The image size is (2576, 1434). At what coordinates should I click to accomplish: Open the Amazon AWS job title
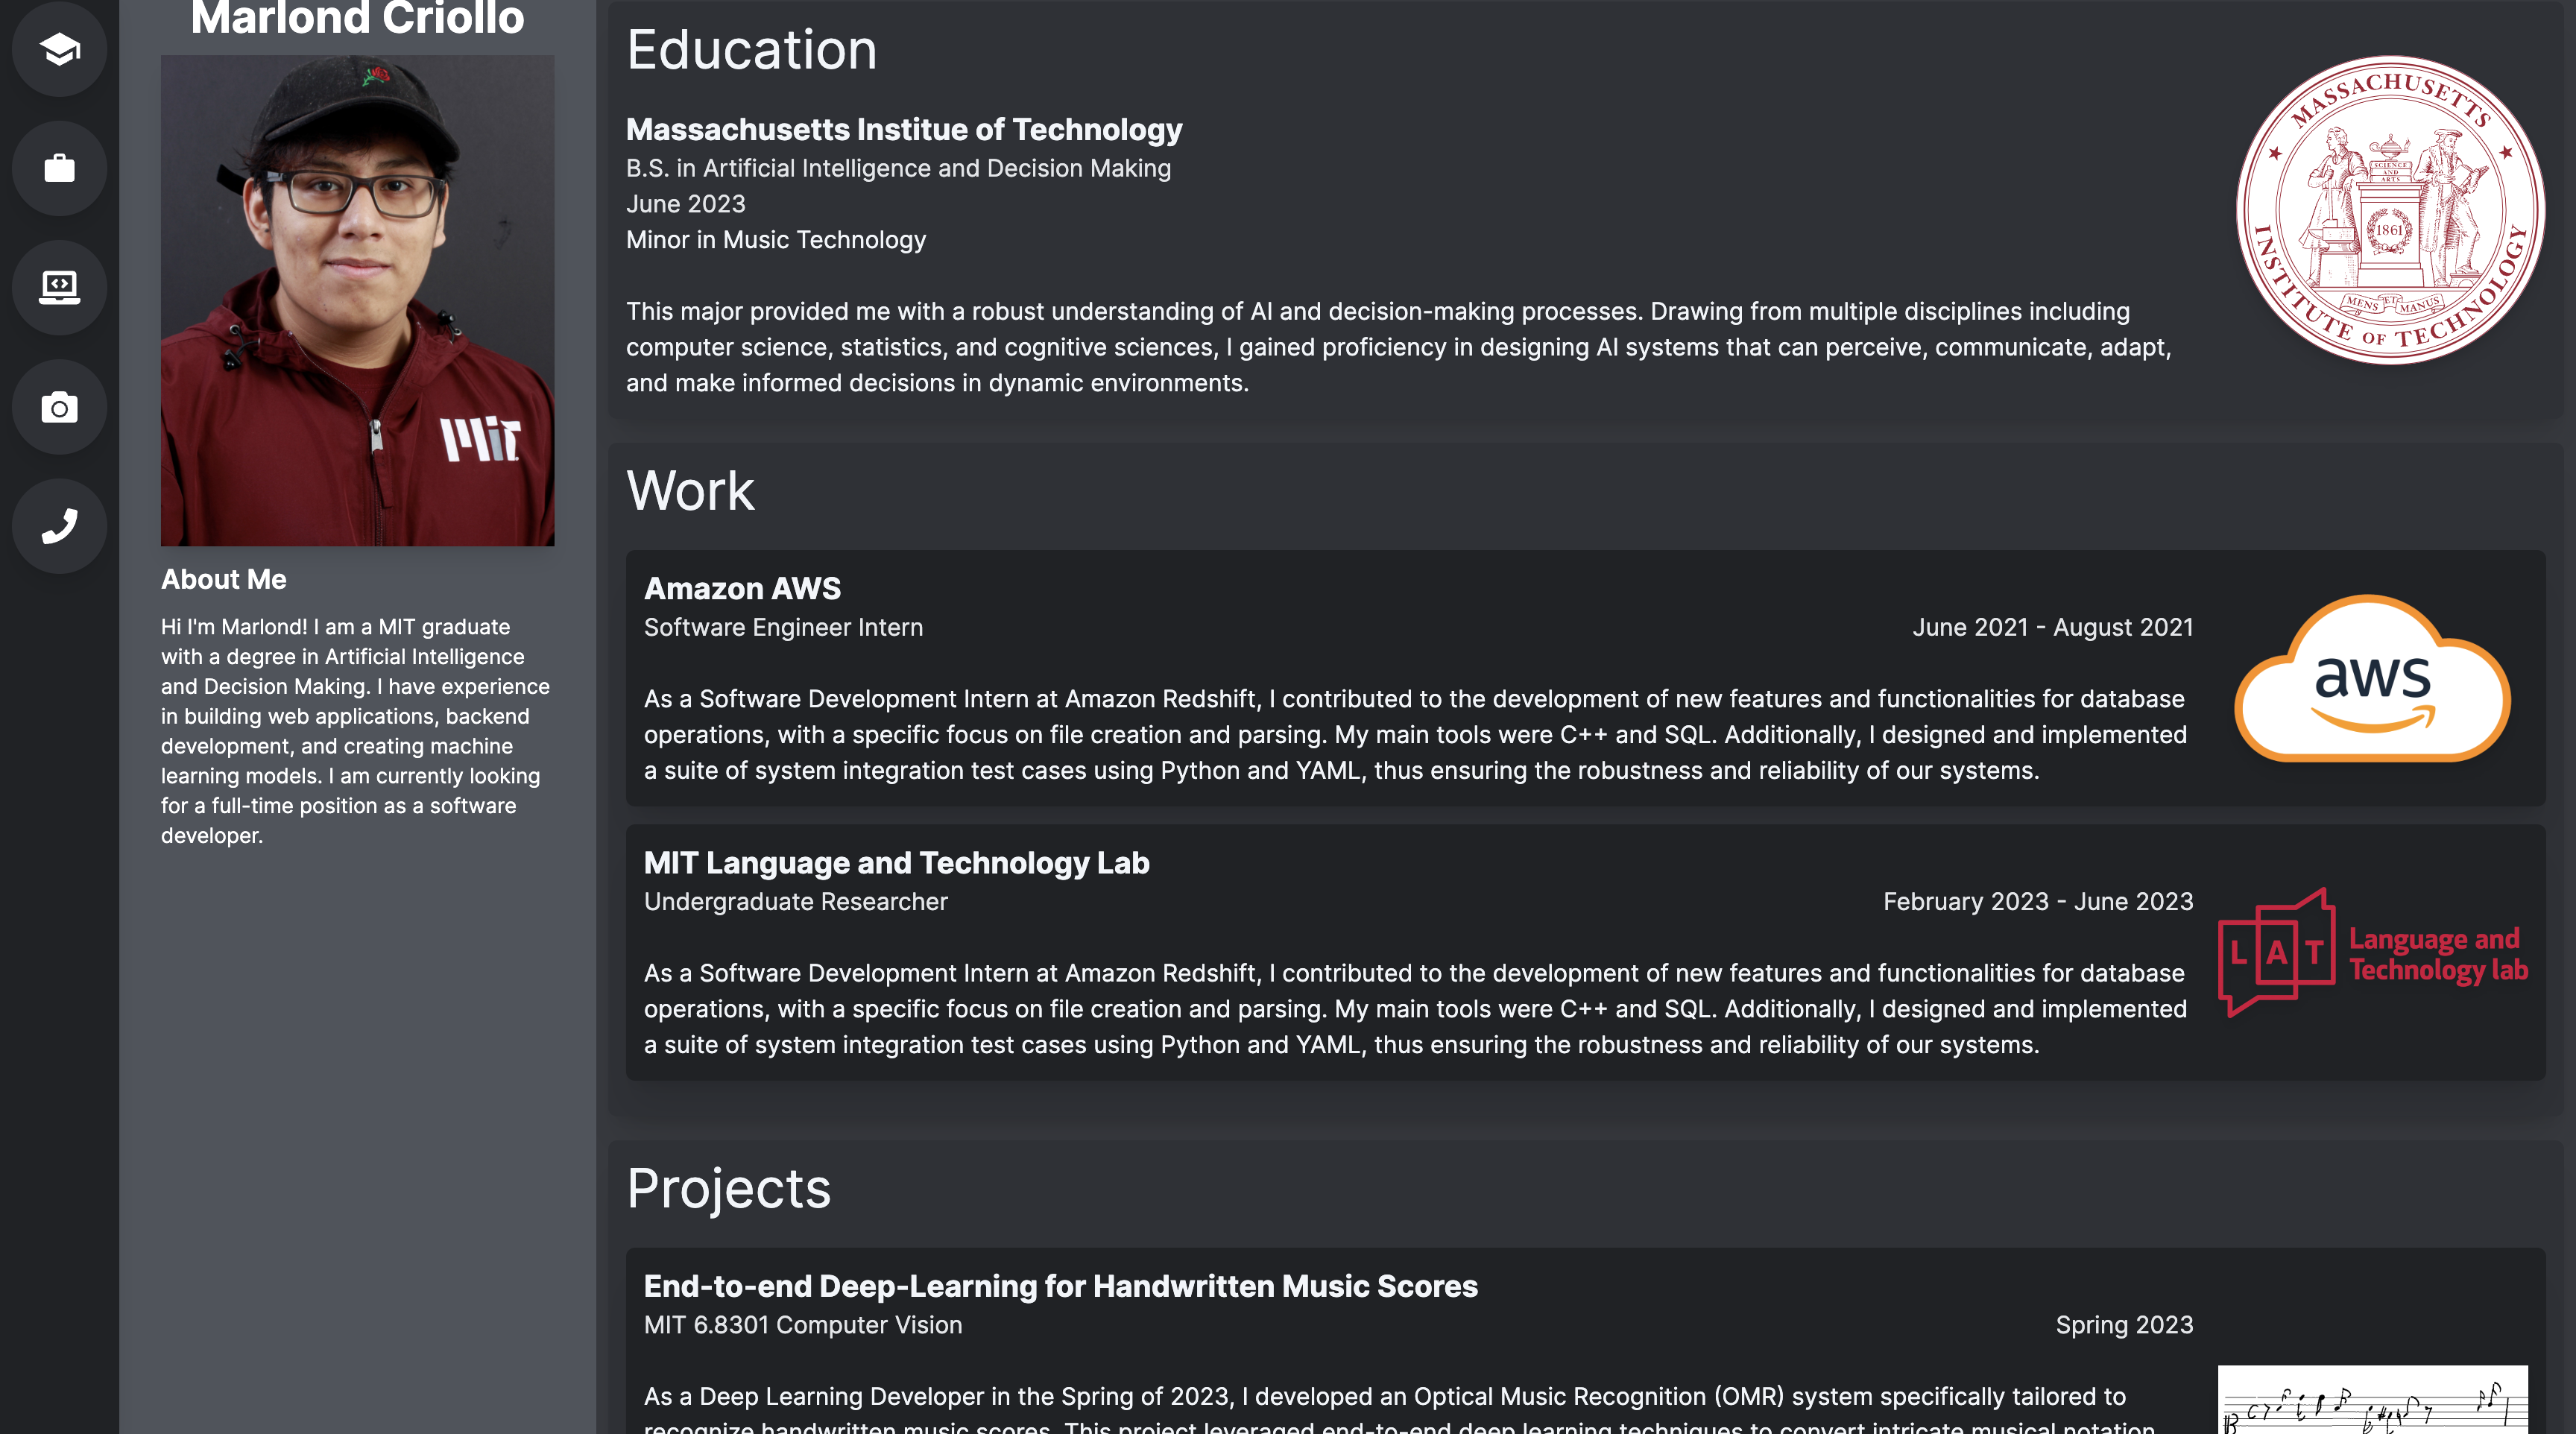pos(742,588)
